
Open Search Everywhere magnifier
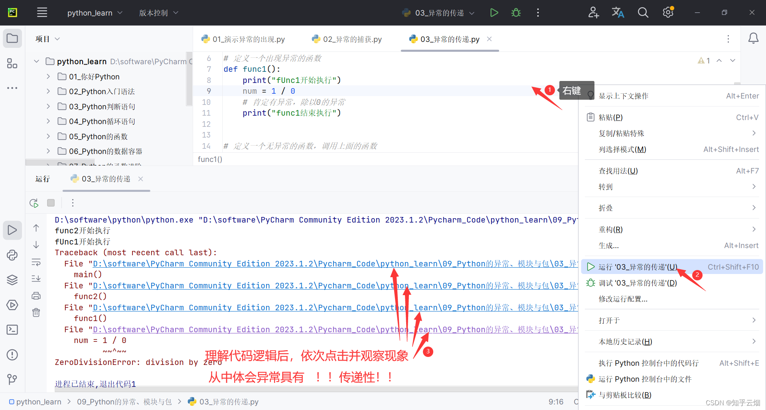643,13
